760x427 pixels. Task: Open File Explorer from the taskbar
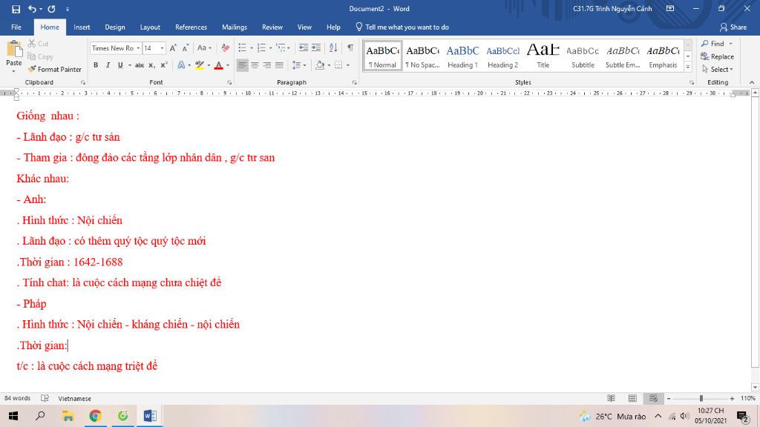(x=68, y=416)
